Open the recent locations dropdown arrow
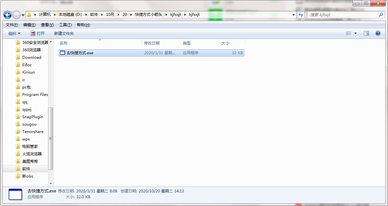388x206 pixels. click(23, 15)
